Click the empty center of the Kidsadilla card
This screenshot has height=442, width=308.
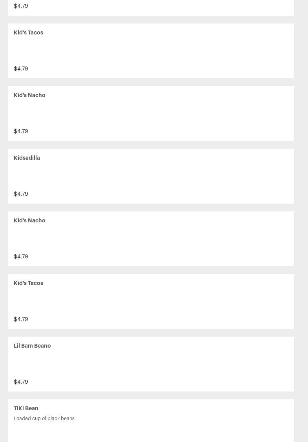[x=151, y=176]
